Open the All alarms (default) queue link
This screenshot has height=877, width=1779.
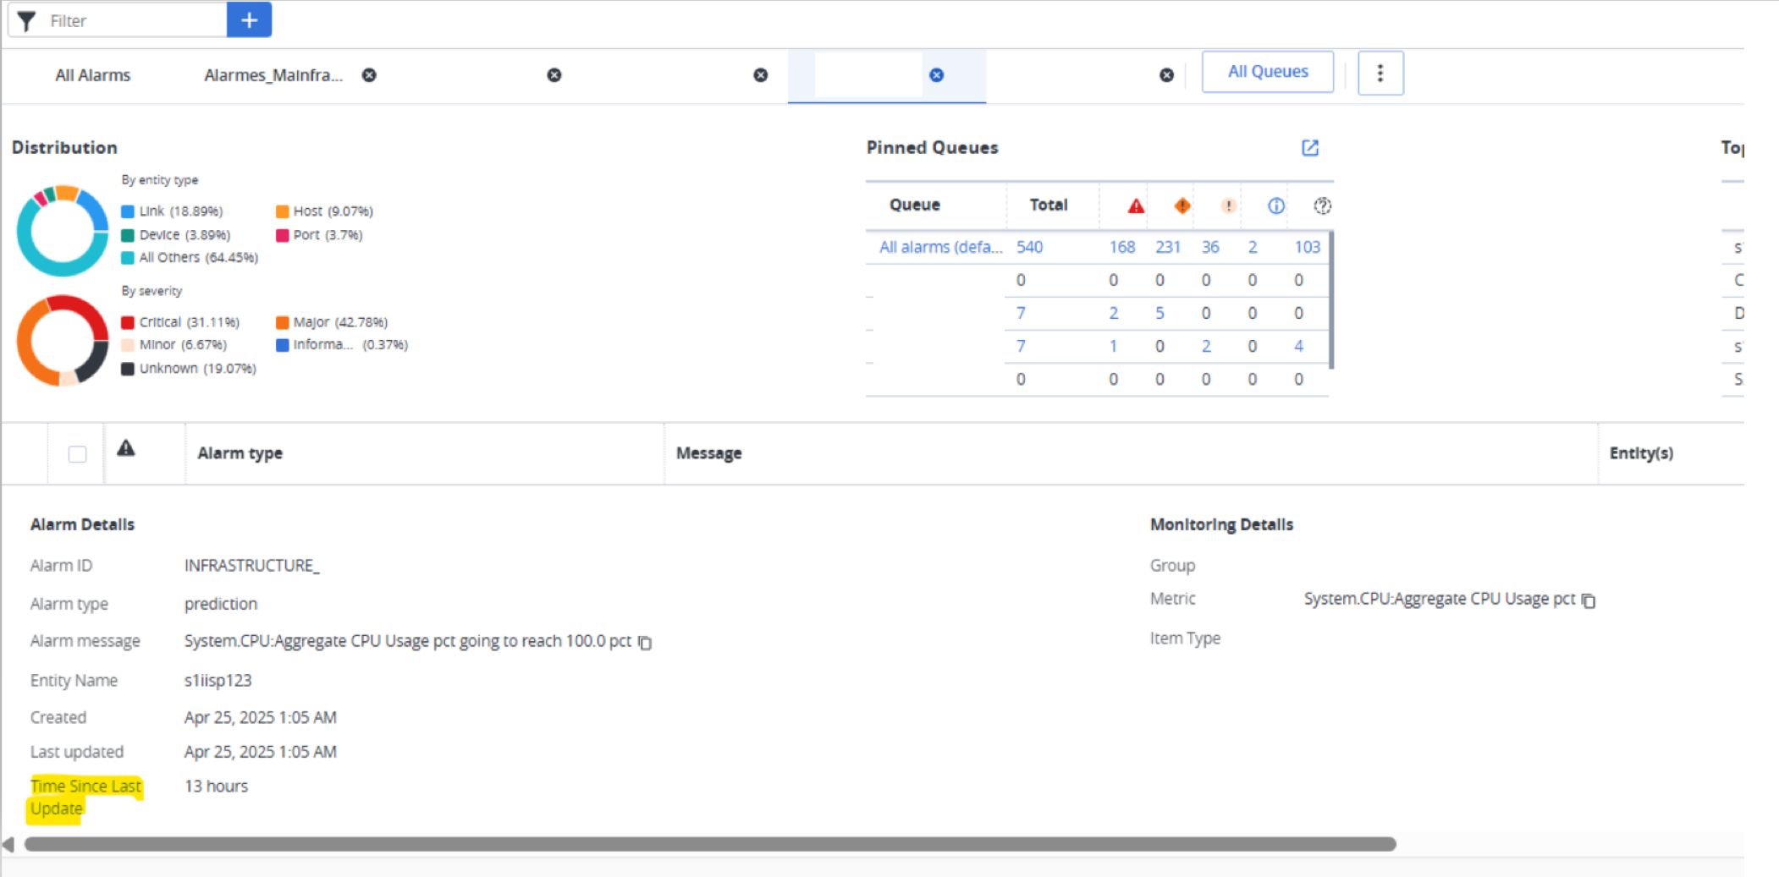click(939, 247)
